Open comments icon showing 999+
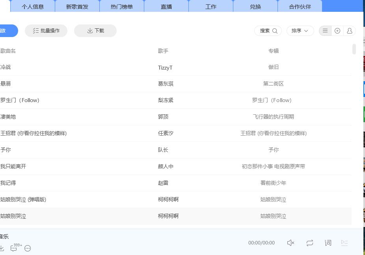Image resolution: width=365 pixels, height=255 pixels. point(15,248)
